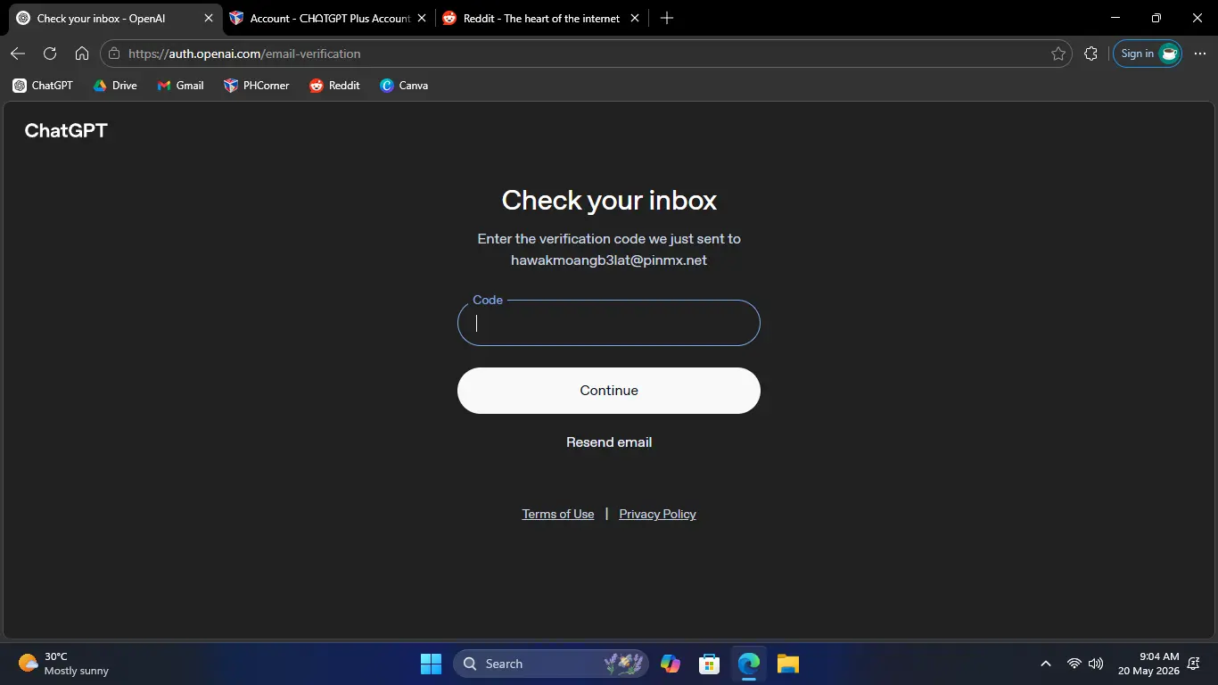This screenshot has width=1218, height=685.
Task: Close the Reddit tab
Action: [635, 18]
